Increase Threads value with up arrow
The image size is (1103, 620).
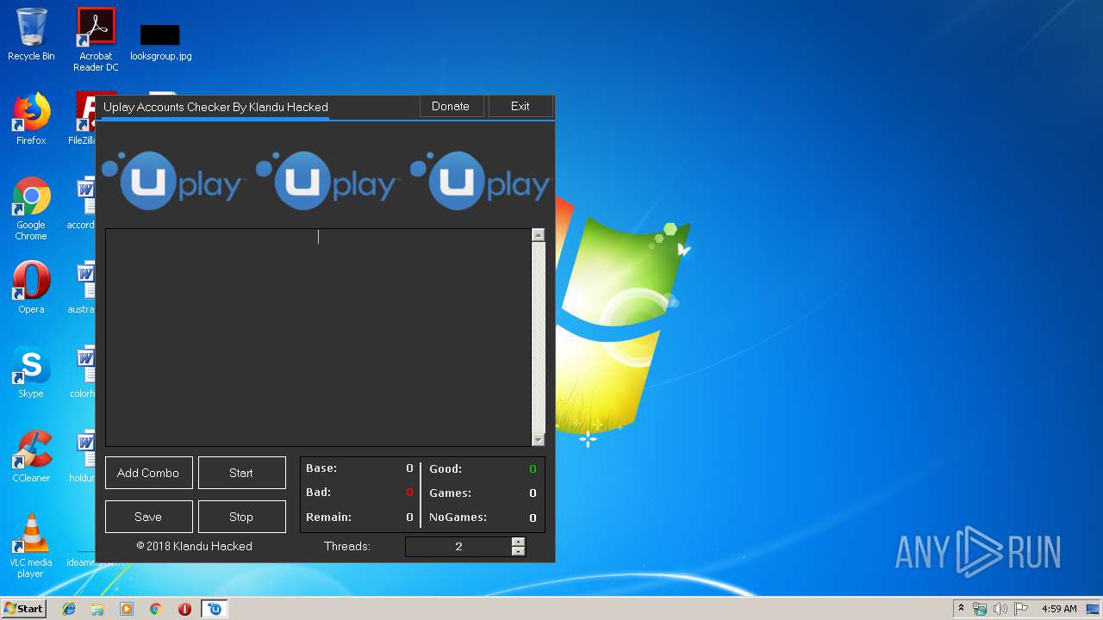(518, 542)
